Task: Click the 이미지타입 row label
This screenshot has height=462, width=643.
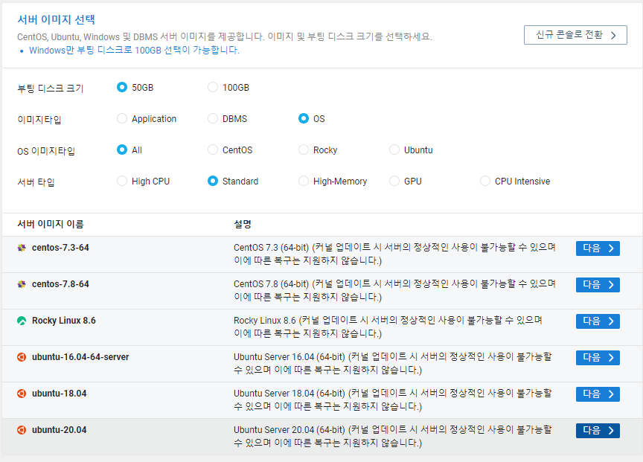Action: tap(39, 120)
